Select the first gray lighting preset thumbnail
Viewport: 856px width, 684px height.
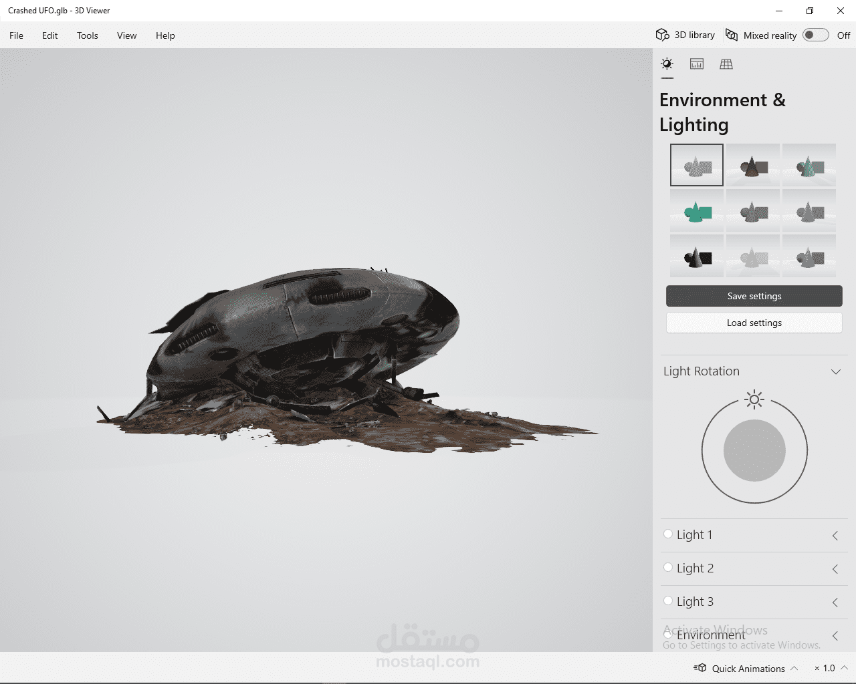(697, 165)
